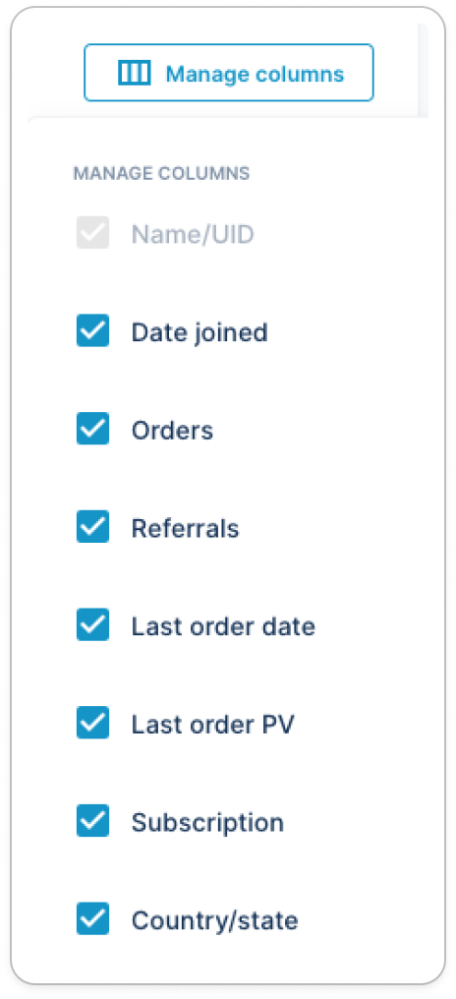This screenshot has height=999, width=456.
Task: Click the Subscription label text
Action: tap(207, 823)
